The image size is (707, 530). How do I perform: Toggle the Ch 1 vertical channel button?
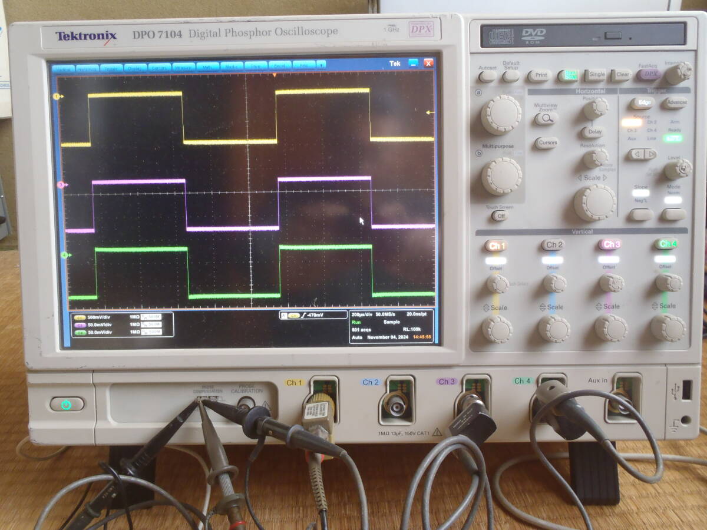tap(496, 245)
